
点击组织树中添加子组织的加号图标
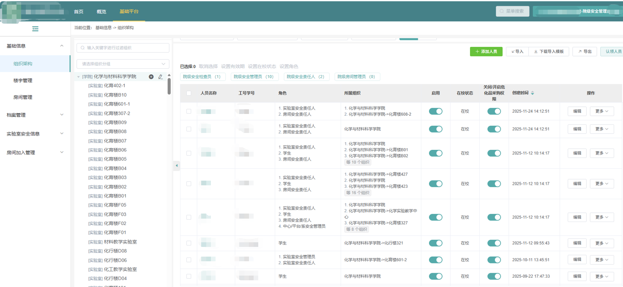pos(151,76)
